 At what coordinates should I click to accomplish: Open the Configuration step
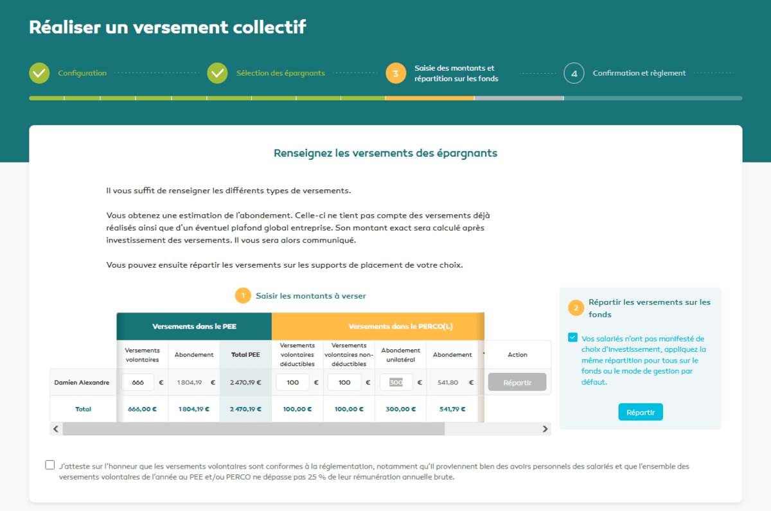click(x=82, y=73)
